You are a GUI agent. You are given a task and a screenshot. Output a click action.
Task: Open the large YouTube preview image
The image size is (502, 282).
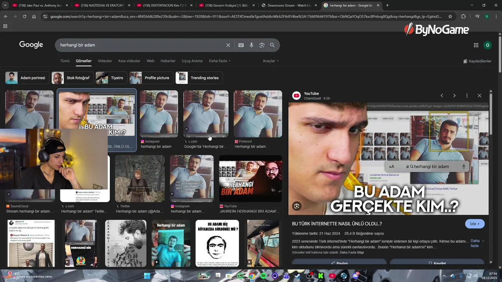click(389, 159)
